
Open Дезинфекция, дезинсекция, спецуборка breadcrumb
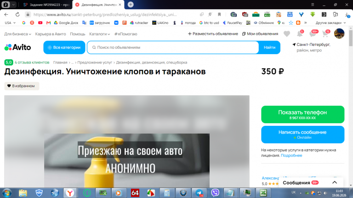pyautogui.click(x=152, y=62)
